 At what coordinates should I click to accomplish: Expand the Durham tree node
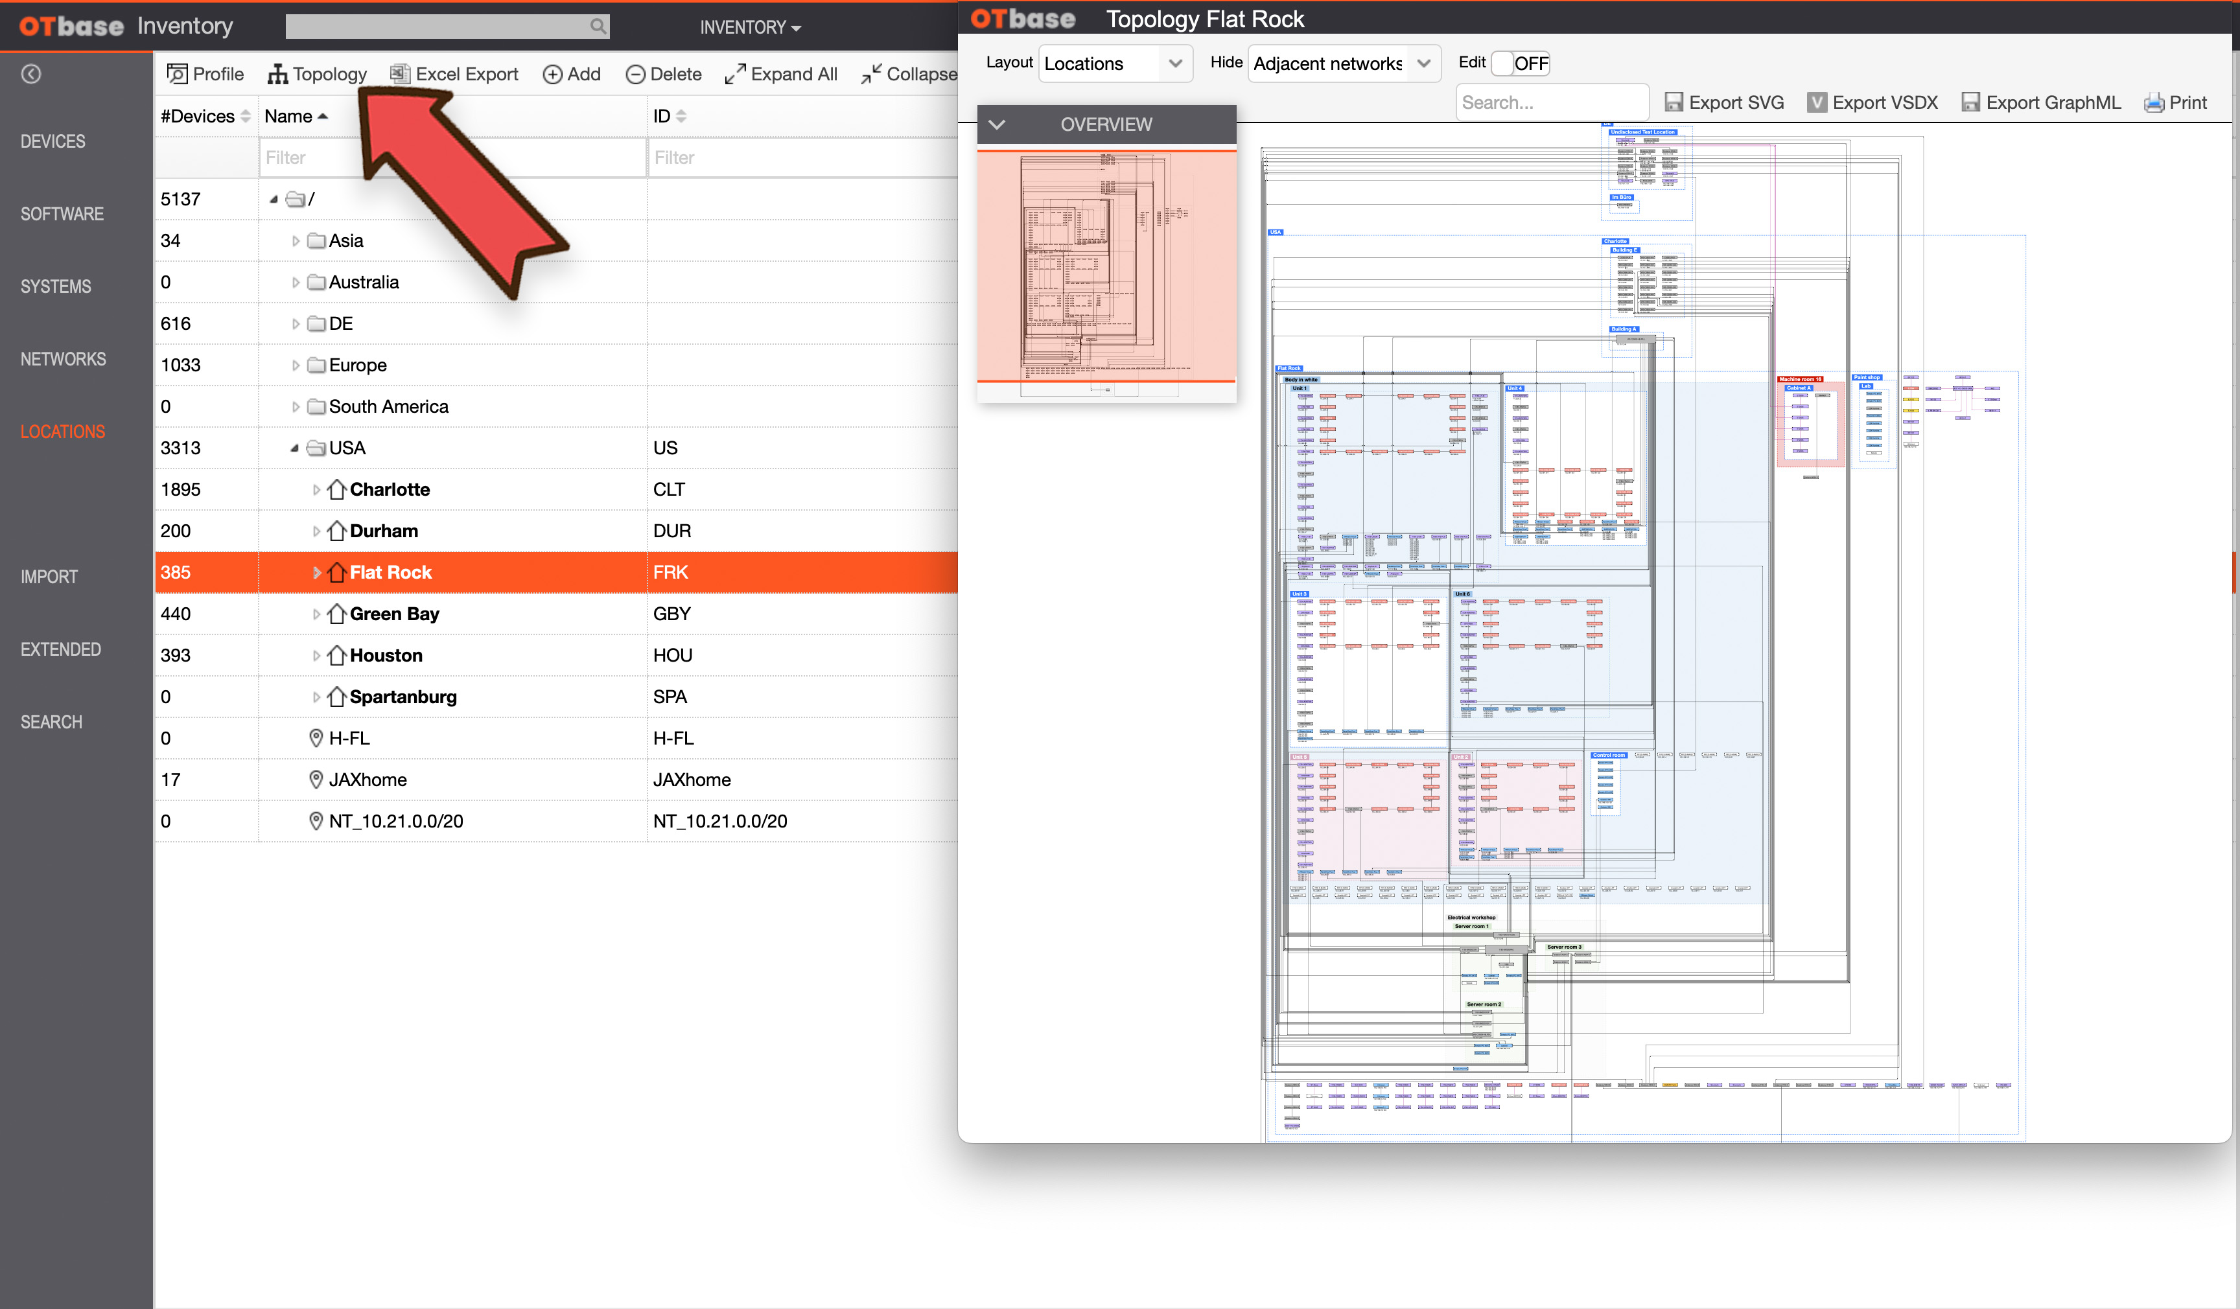[x=316, y=531]
